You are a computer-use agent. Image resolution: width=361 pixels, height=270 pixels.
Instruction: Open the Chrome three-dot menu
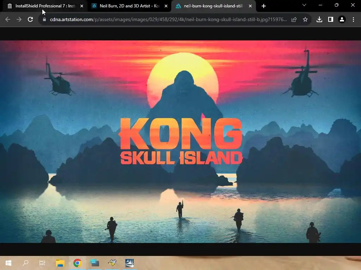(353, 20)
